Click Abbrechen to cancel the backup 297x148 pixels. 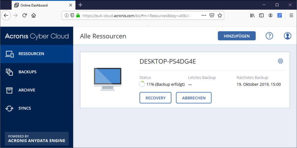click(x=193, y=98)
